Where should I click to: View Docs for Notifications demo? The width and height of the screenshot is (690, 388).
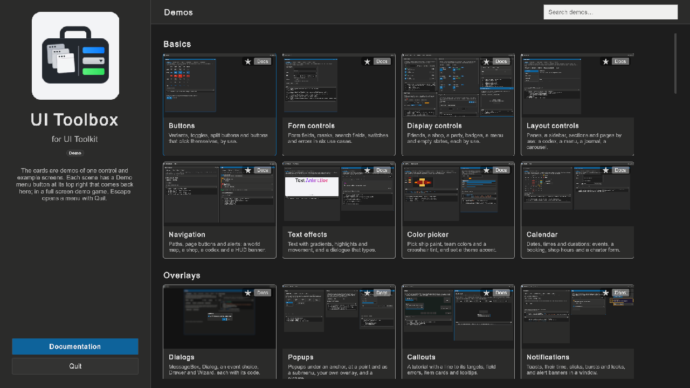coord(620,293)
